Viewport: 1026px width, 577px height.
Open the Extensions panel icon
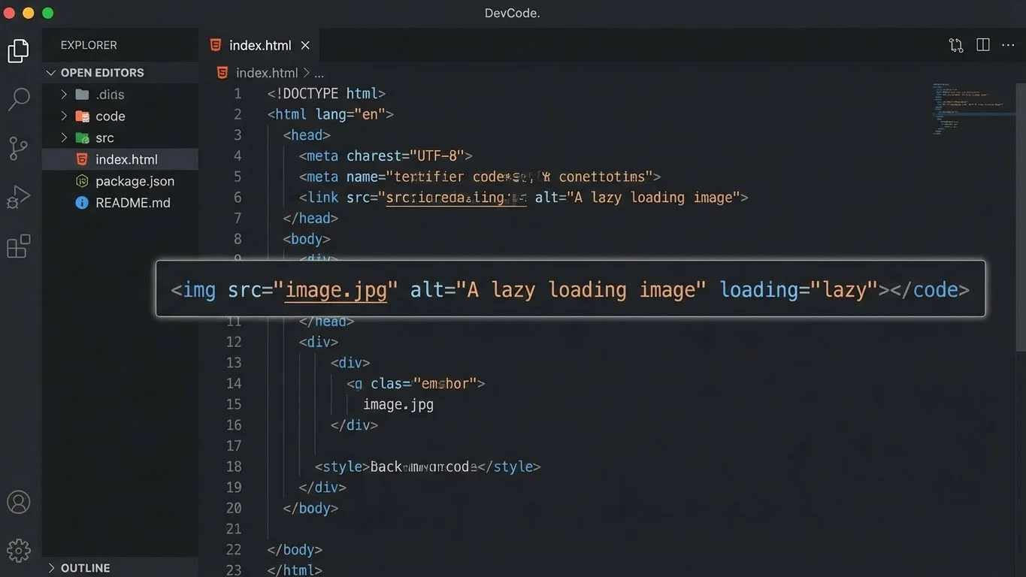(x=18, y=246)
